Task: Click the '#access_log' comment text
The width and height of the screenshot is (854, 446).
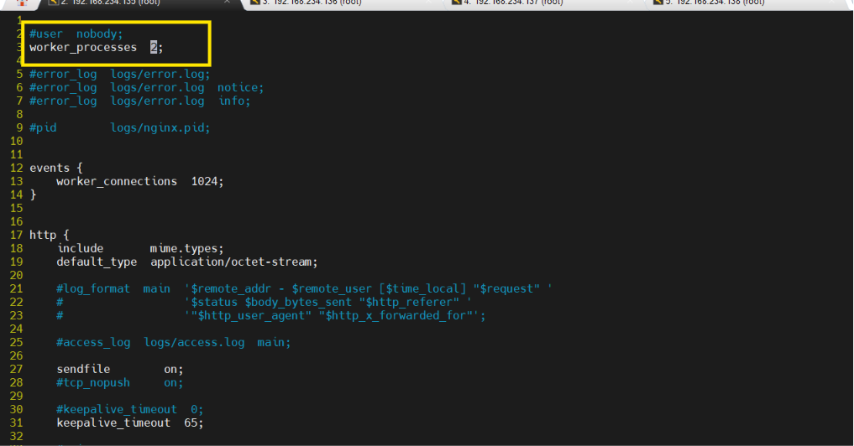Action: [93, 342]
